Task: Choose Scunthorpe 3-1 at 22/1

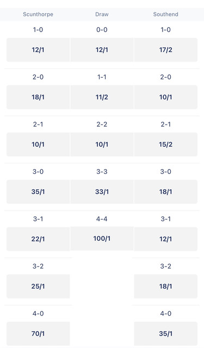Action: [38, 239]
